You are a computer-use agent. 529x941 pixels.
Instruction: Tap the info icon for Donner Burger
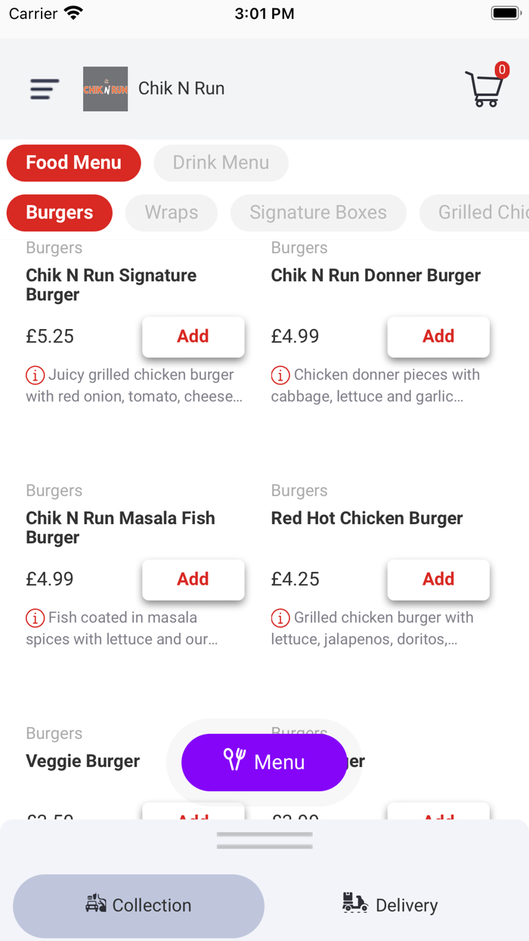(280, 374)
